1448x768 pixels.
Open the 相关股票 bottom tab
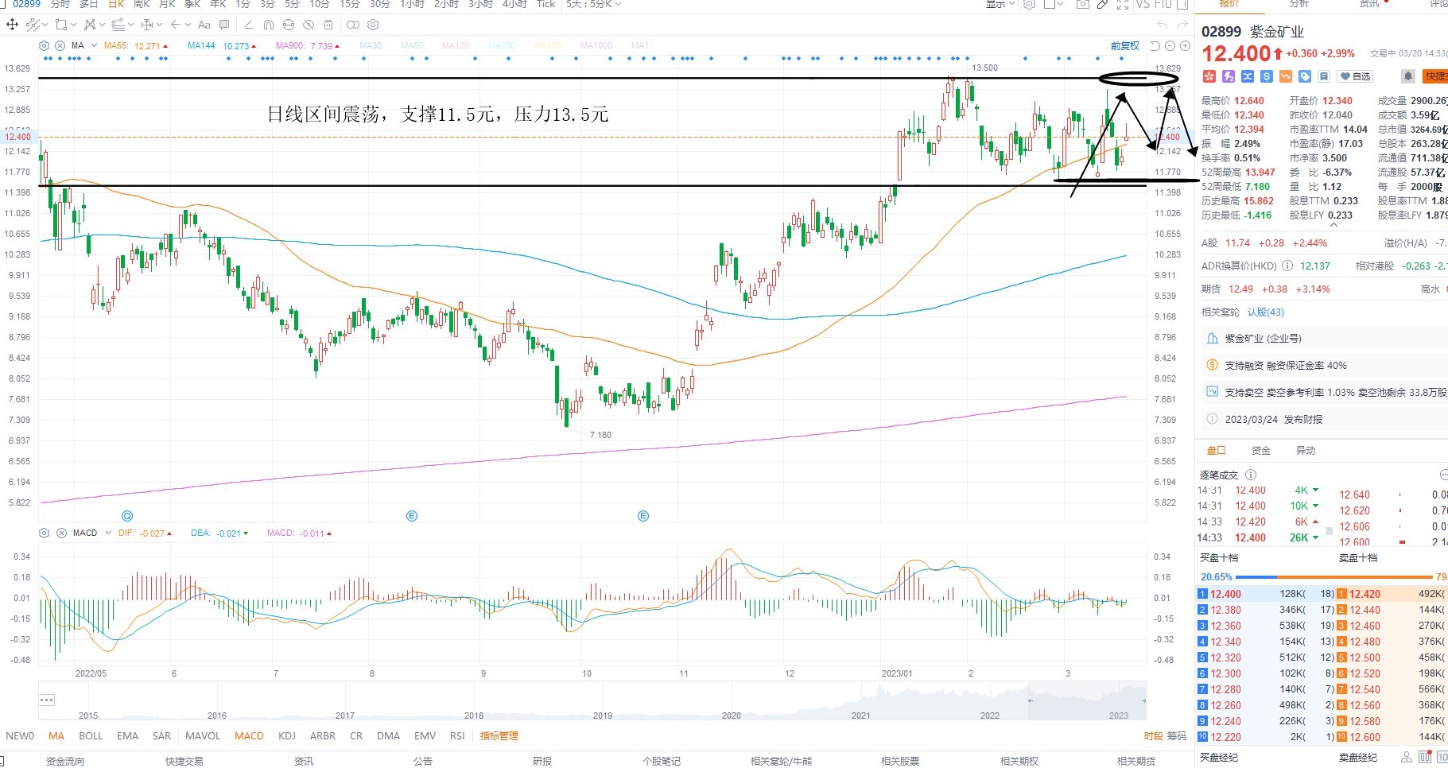coord(900,761)
